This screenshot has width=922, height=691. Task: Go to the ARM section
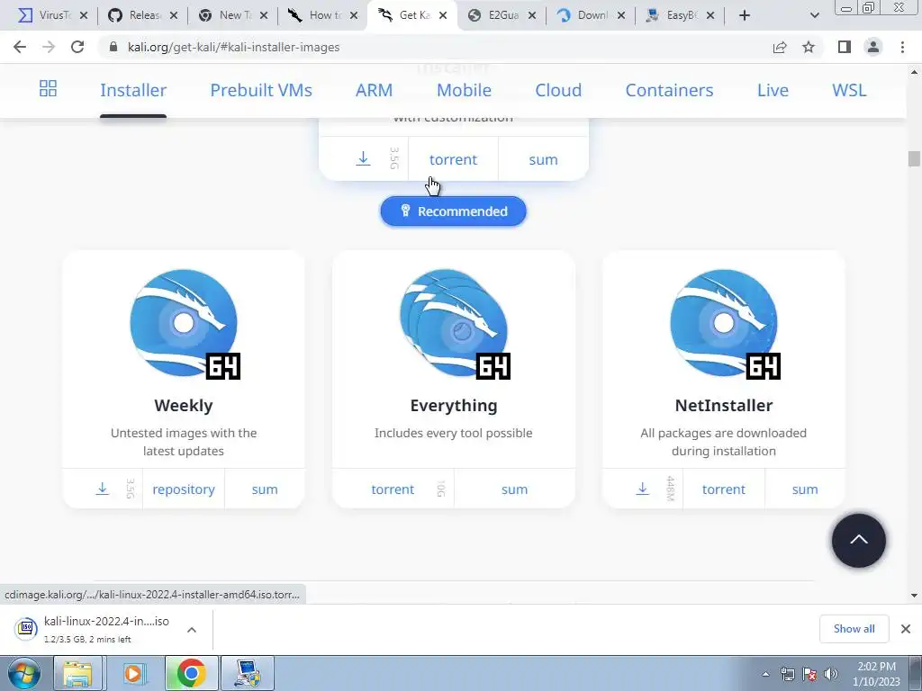pyautogui.click(x=374, y=90)
